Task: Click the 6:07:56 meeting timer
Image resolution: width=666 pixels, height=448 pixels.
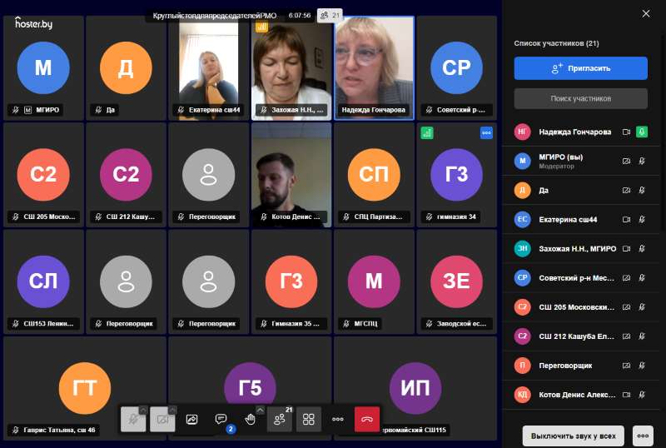Action: click(300, 16)
